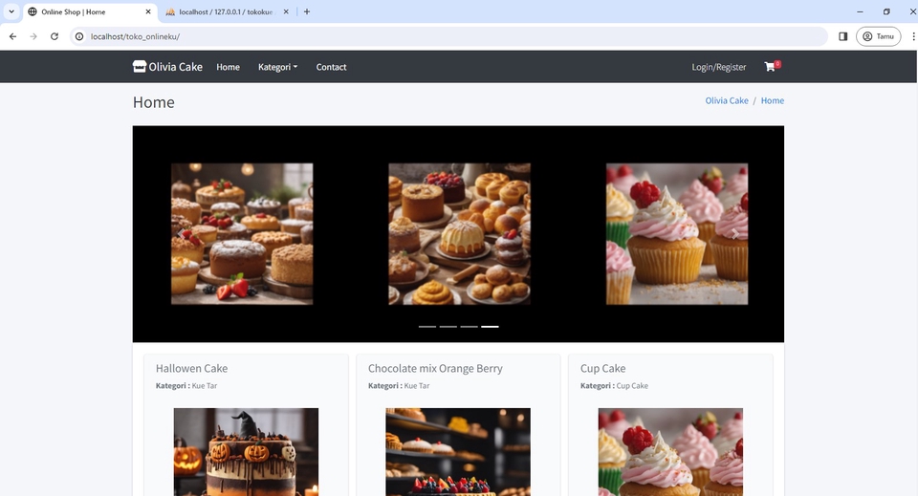The width and height of the screenshot is (918, 496).
Task: Close the Online Shop | Home tab
Action: [x=148, y=11]
